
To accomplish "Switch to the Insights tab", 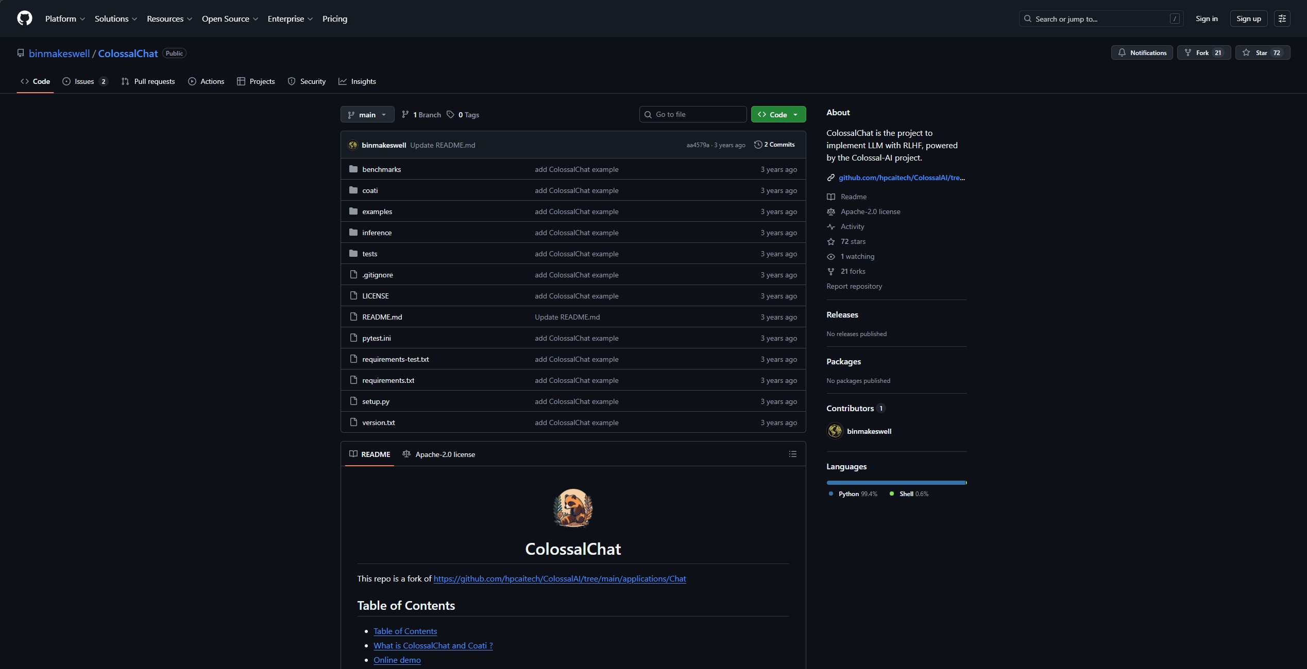I will (357, 81).
